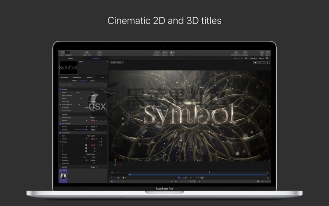The width and height of the screenshot is (329, 206).
Task: Click the Play button in transport
Action: (x=176, y=181)
